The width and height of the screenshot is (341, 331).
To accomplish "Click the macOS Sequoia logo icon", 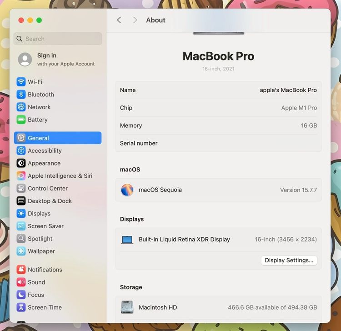I will pyautogui.click(x=127, y=190).
